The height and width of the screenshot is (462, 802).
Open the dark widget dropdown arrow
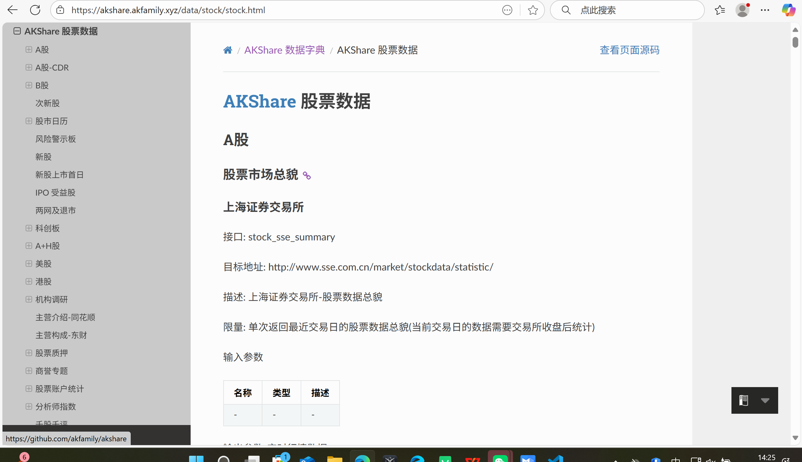766,400
